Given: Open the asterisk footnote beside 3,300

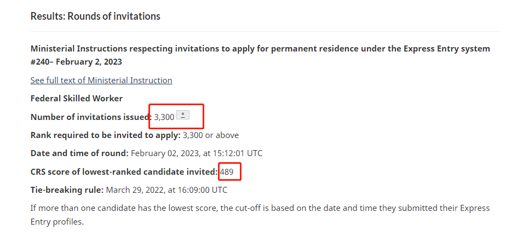Looking at the screenshot, I should 183,115.
